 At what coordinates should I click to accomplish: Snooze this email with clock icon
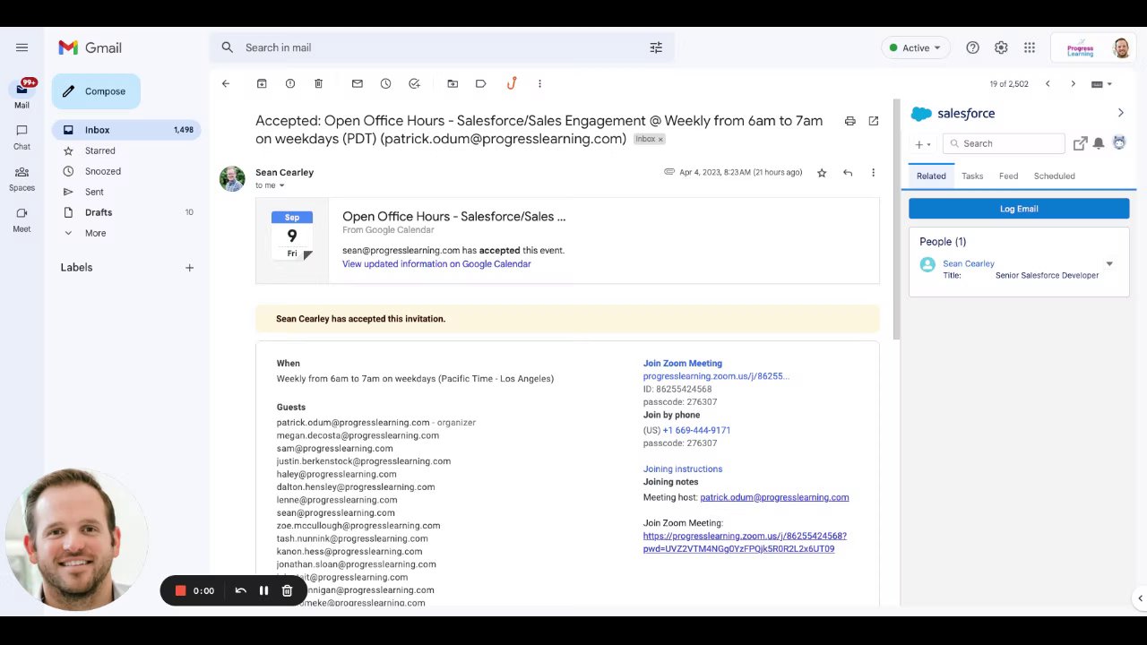pyautogui.click(x=385, y=83)
